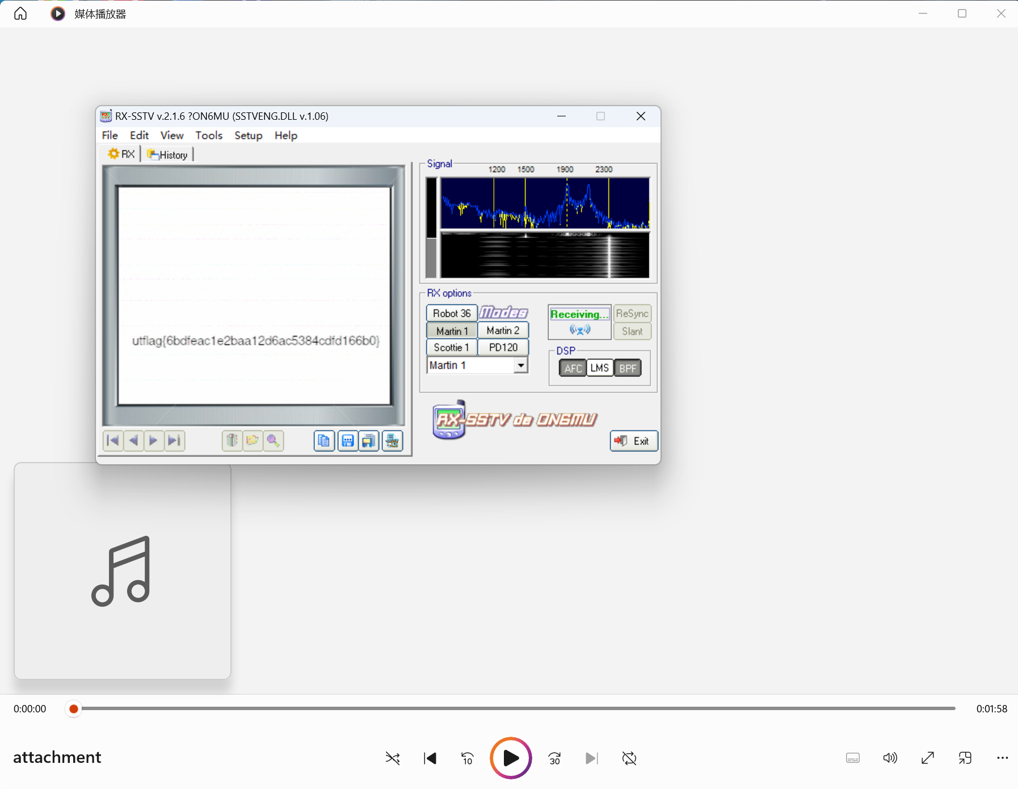Click the eye preview document icon
Viewport: 1018px width, 789px height.
click(393, 440)
